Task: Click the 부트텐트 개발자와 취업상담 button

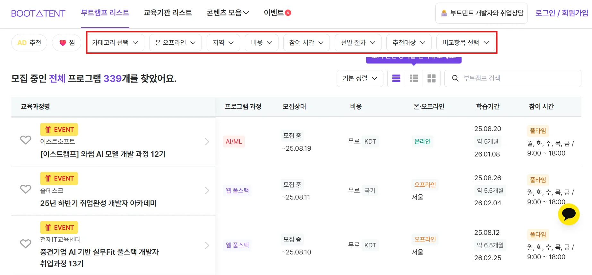Action: tap(481, 13)
